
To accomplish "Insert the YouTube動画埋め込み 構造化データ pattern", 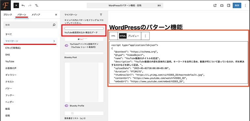I will click(84, 30).
